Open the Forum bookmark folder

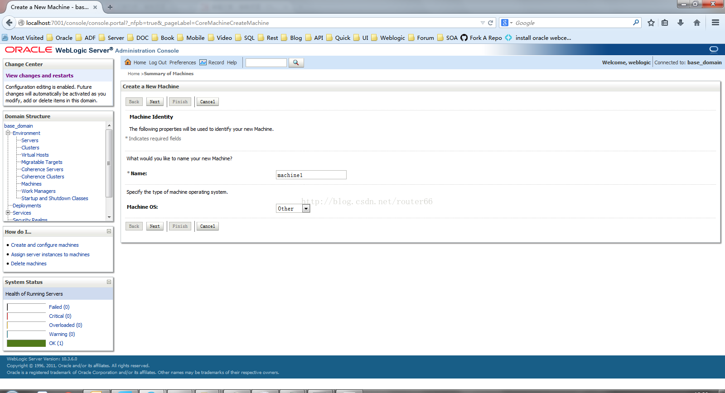(x=421, y=38)
